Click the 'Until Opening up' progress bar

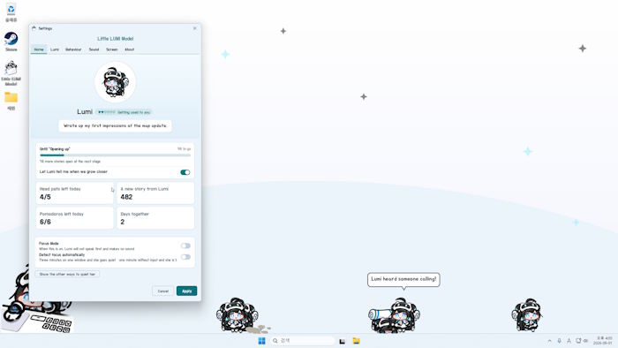[x=115, y=155]
